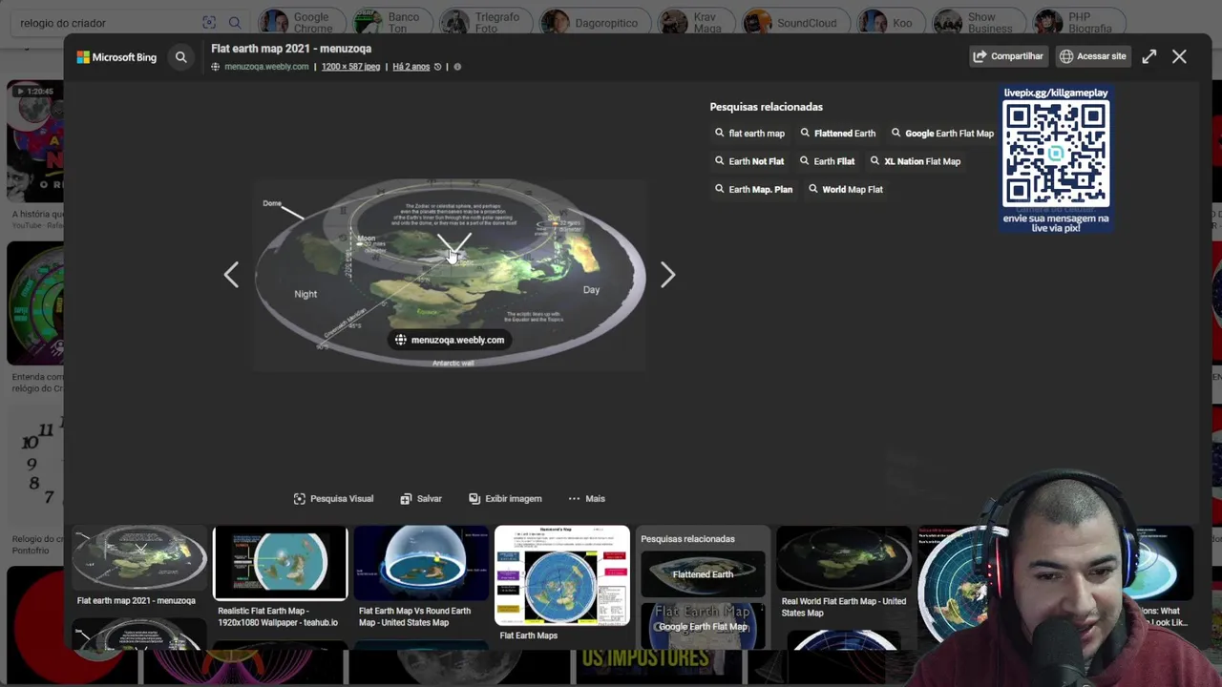The height and width of the screenshot is (687, 1222).
Task: Click the Exibir imagem button
Action: click(505, 499)
